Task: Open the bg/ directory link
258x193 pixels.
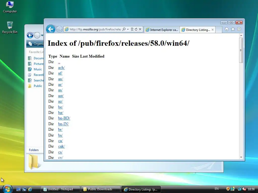Action: [60, 113]
